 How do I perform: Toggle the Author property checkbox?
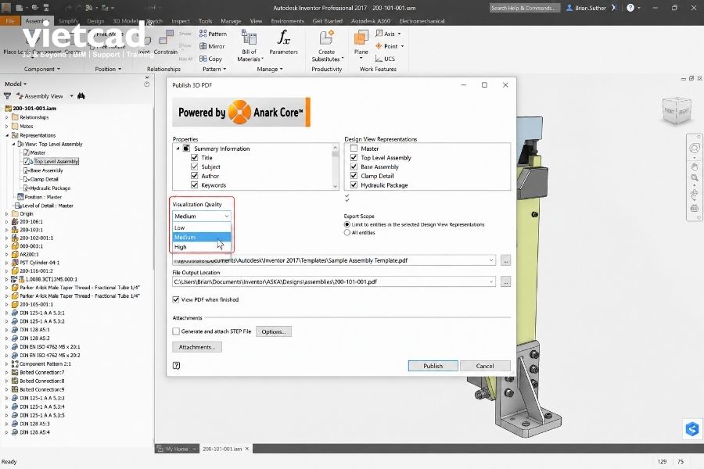195,176
